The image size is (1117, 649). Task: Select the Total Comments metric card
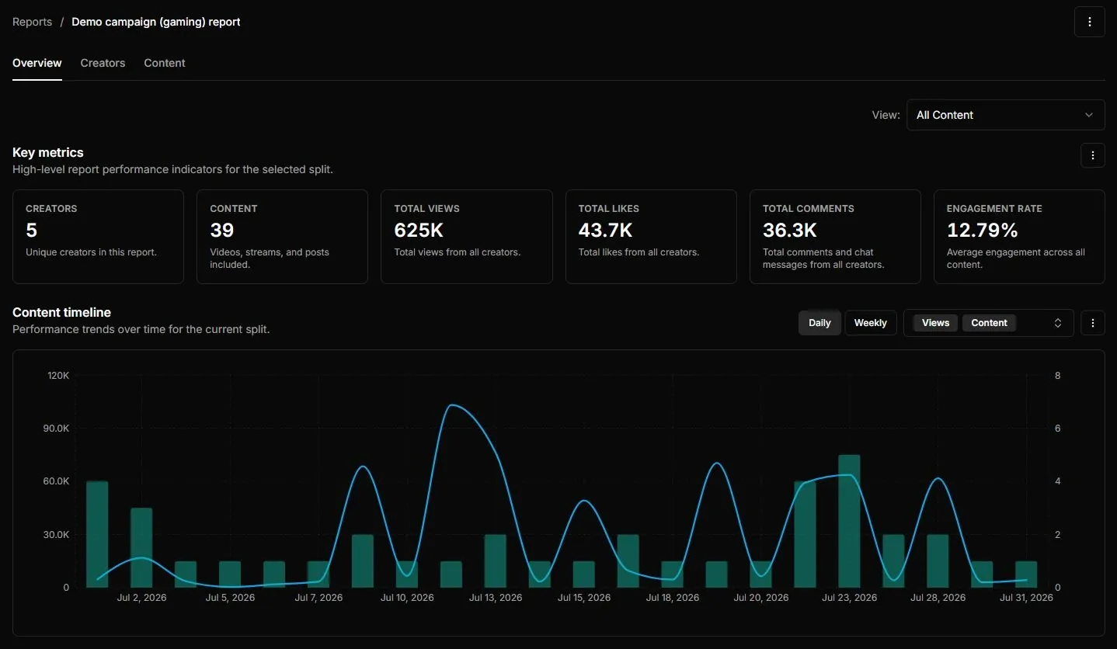pyautogui.click(x=835, y=237)
